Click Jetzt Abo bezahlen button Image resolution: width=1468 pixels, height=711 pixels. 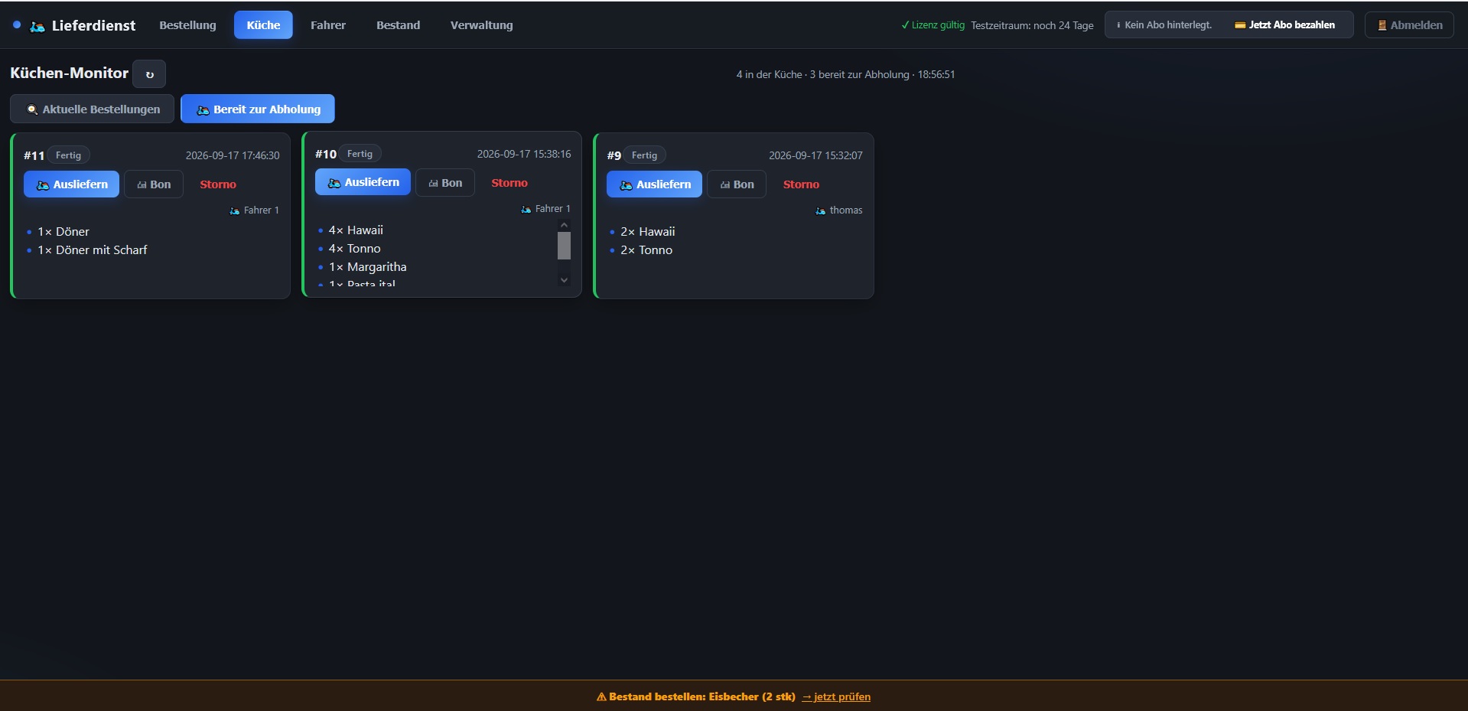(x=1285, y=25)
